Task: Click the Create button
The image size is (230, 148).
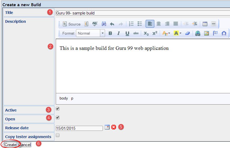Action: click(11, 145)
